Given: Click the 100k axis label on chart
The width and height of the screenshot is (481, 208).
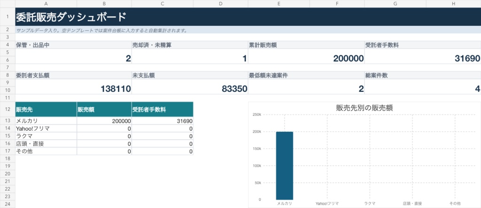Looking at the screenshot, I should [256, 166].
